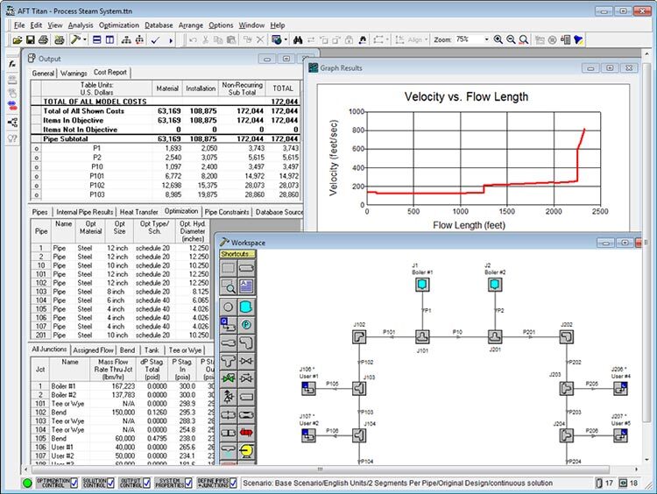The height and width of the screenshot is (494, 657).
Task: Click the Boiler #1 junction J1 icon
Action: [x=421, y=286]
